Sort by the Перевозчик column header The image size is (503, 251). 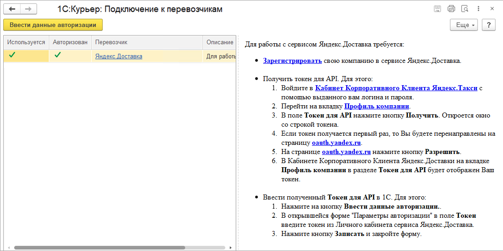147,42
